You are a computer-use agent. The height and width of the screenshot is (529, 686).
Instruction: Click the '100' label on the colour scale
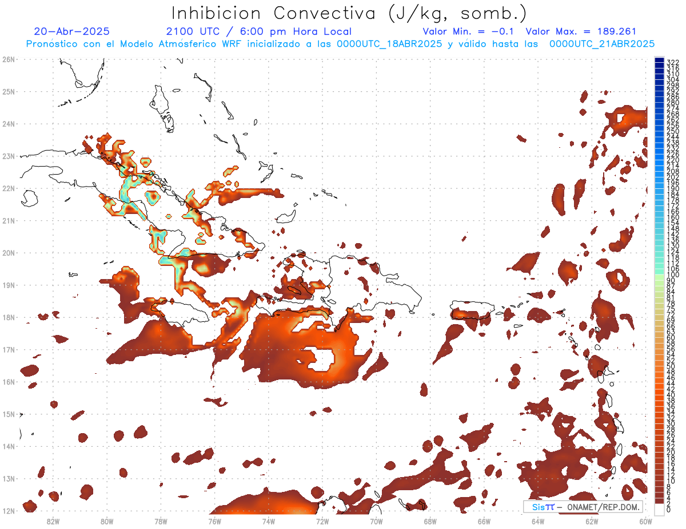pyautogui.click(x=673, y=275)
